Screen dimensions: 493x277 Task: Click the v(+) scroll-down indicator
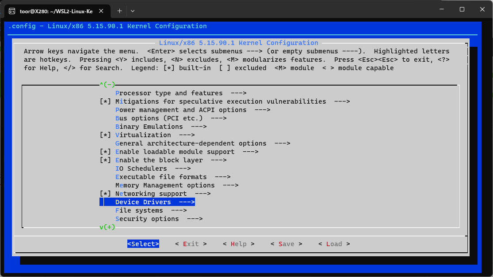107,227
